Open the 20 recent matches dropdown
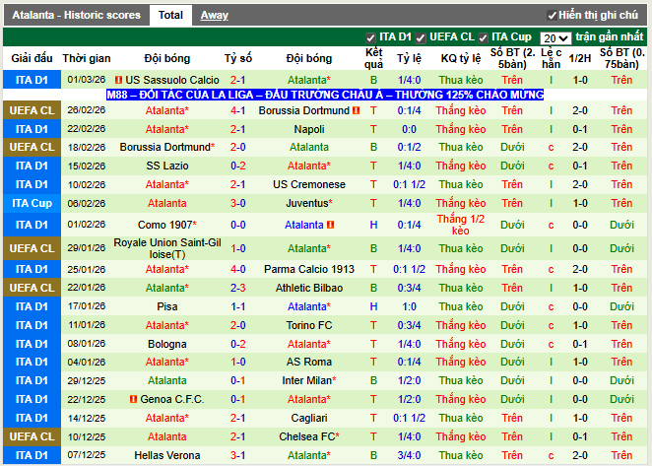The image size is (652, 466). pyautogui.click(x=555, y=38)
